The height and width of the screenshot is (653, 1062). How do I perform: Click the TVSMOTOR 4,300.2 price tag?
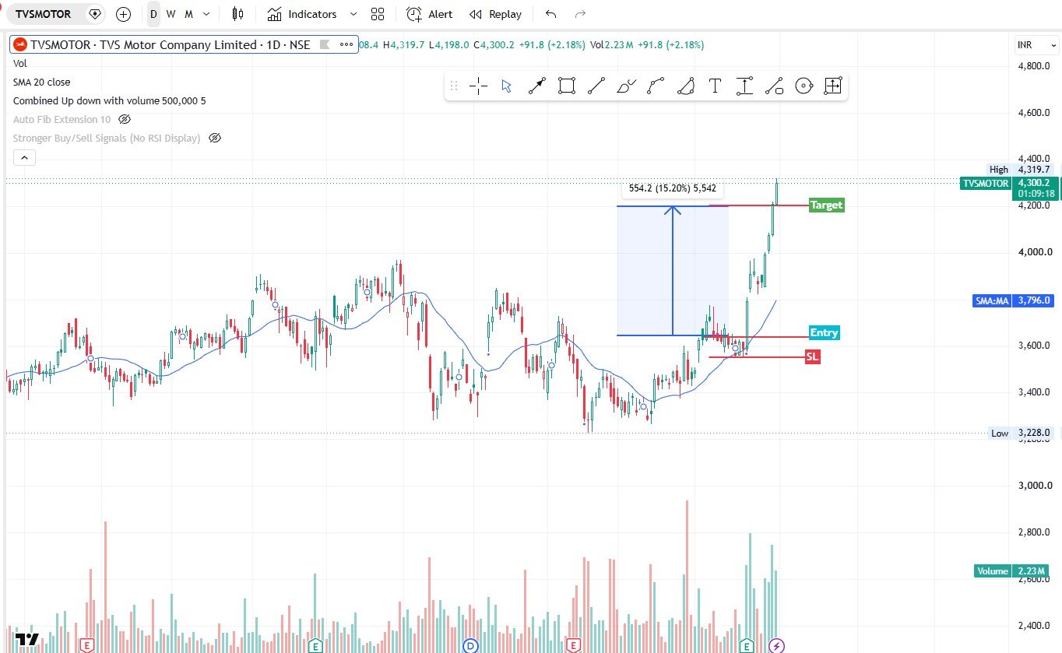point(1010,188)
